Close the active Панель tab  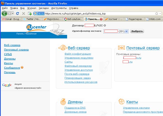101,19
